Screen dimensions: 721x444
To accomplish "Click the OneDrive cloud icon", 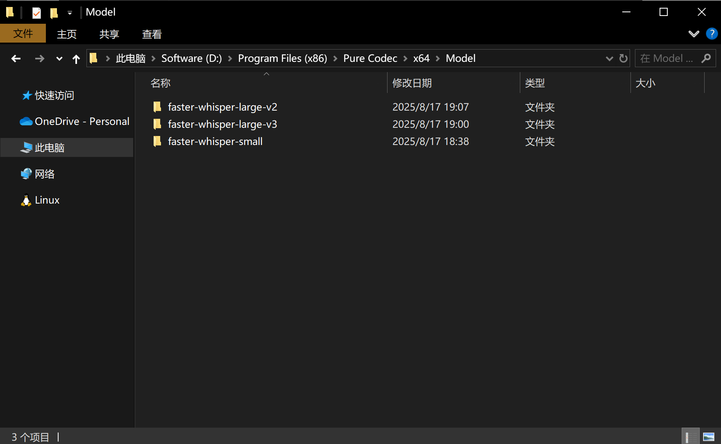I will 26,121.
